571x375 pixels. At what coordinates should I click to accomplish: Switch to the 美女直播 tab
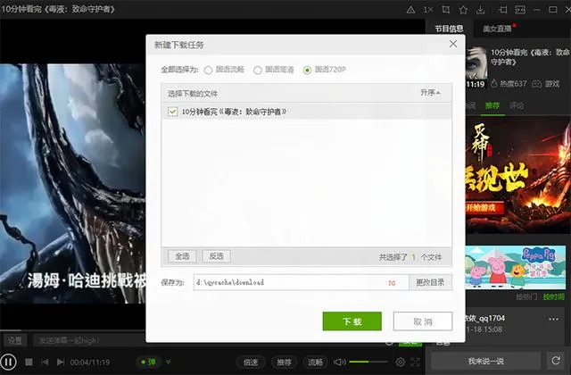tap(497, 29)
